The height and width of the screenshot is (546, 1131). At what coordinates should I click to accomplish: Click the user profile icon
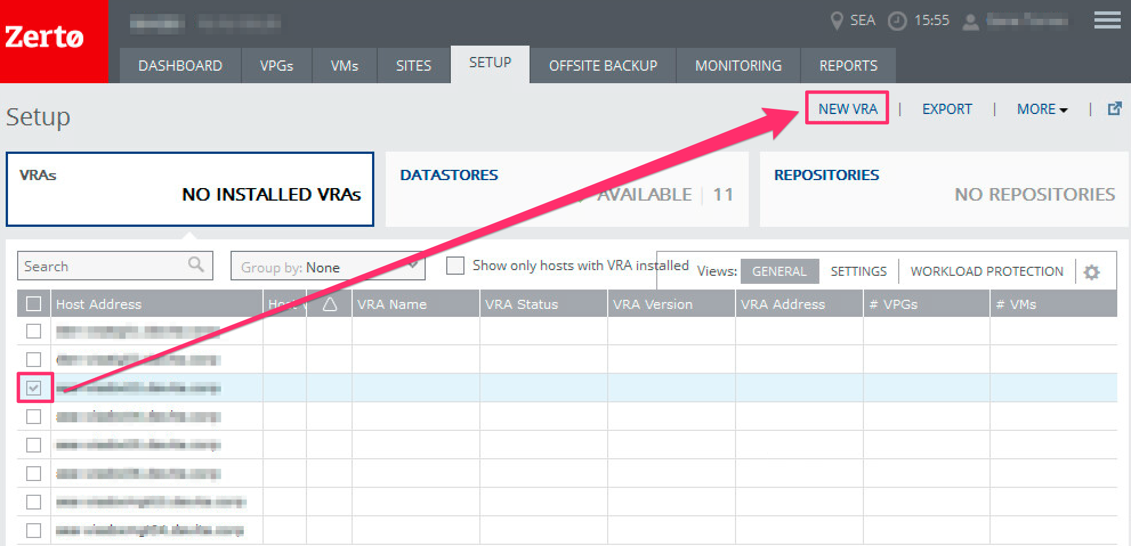970,22
